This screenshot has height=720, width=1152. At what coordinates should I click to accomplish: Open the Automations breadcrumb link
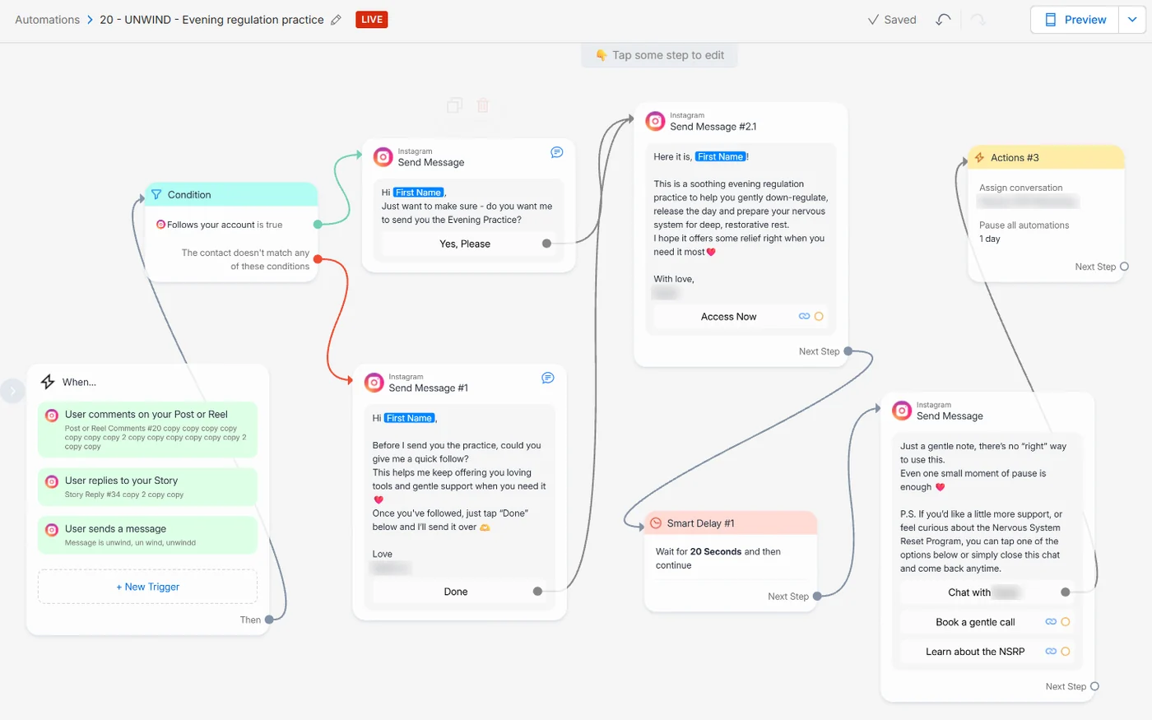pyautogui.click(x=48, y=20)
